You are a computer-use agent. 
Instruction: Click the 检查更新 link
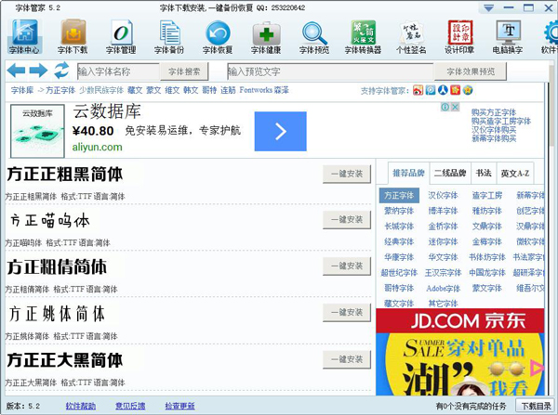click(179, 406)
